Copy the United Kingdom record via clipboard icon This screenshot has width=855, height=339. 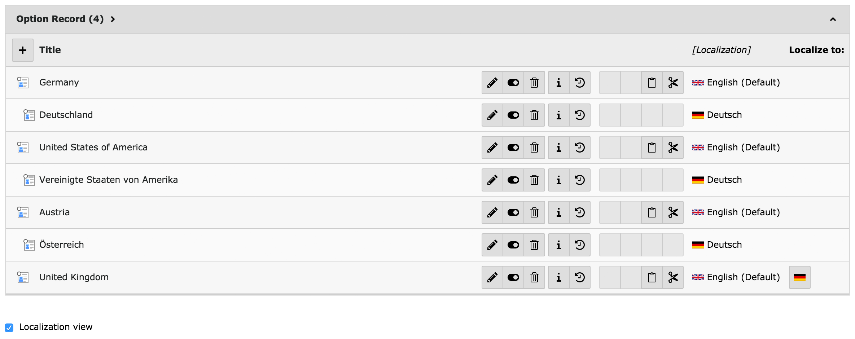point(652,277)
